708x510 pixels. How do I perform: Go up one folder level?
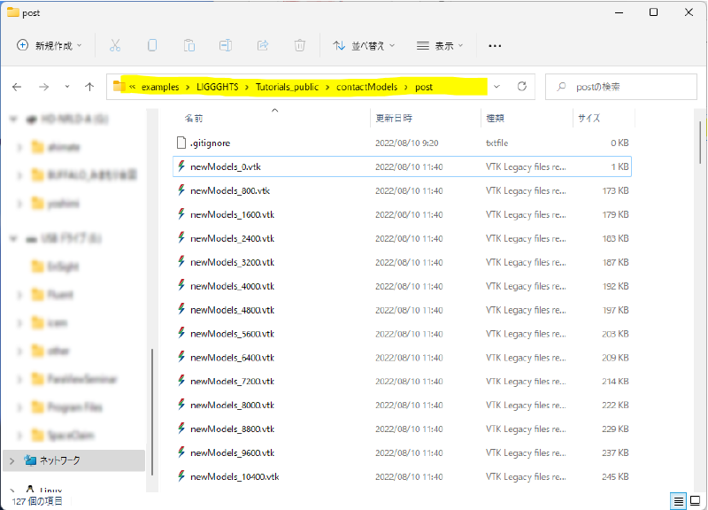coord(89,87)
